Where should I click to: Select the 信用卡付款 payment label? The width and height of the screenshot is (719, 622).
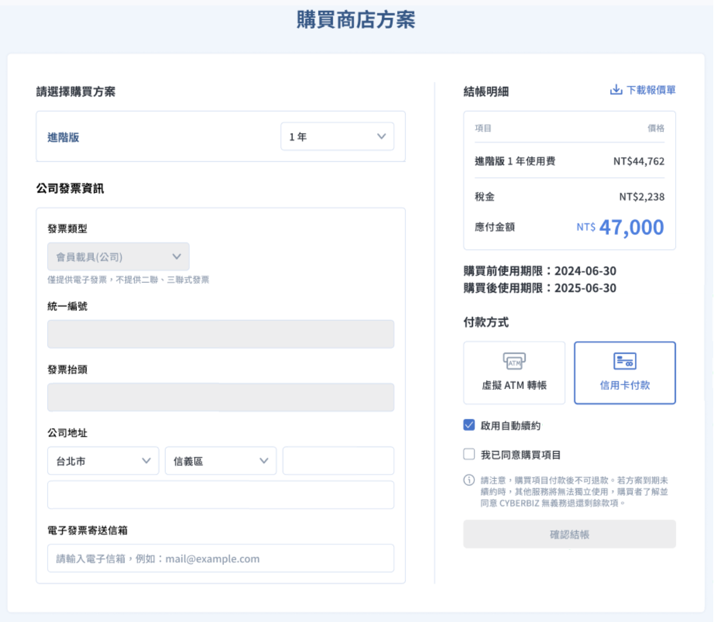625,385
